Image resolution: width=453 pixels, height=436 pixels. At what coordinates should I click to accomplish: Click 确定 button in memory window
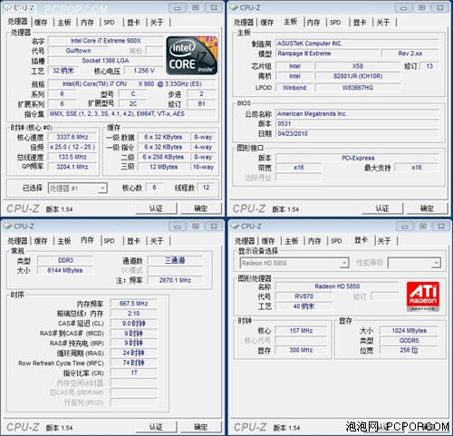point(201,427)
